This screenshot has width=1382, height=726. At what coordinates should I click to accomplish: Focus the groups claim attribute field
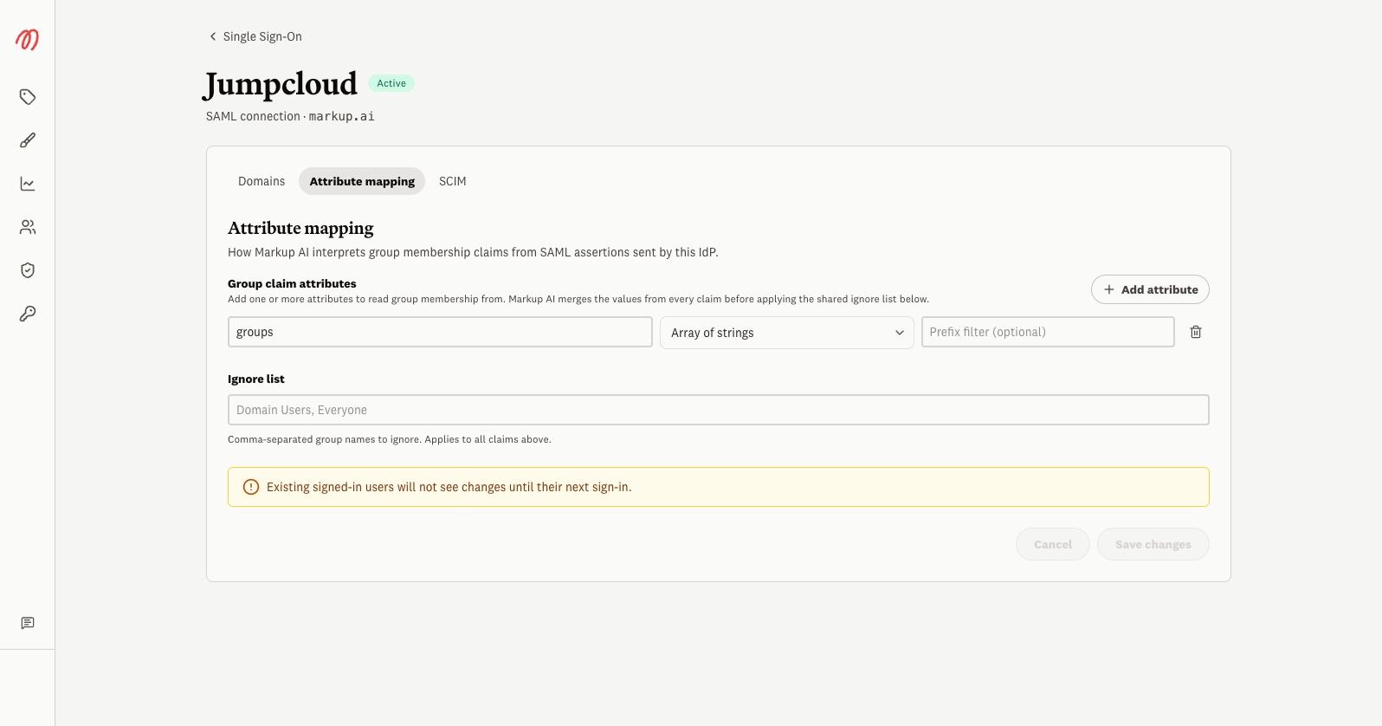pyautogui.click(x=440, y=332)
